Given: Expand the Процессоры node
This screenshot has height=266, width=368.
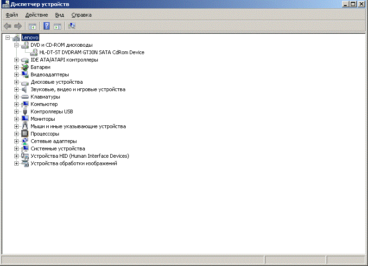Looking at the screenshot, I should [x=16, y=134].
